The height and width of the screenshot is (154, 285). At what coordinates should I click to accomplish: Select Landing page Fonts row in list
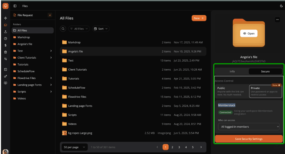tap(133, 106)
